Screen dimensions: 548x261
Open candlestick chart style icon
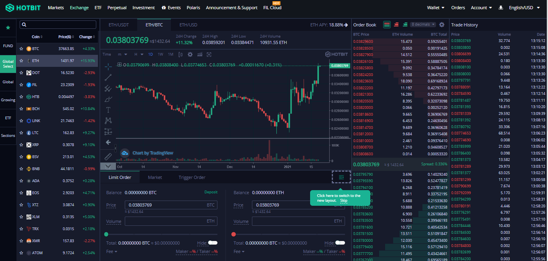tap(180, 54)
